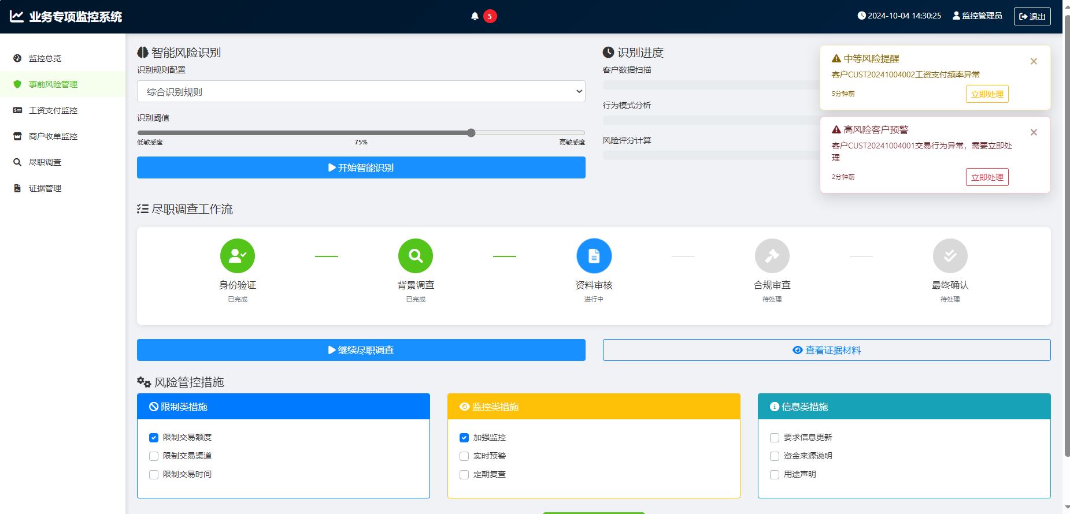Click the 背景调查 magnifier step icon
Screen dimensions: 1070x514
tap(416, 256)
